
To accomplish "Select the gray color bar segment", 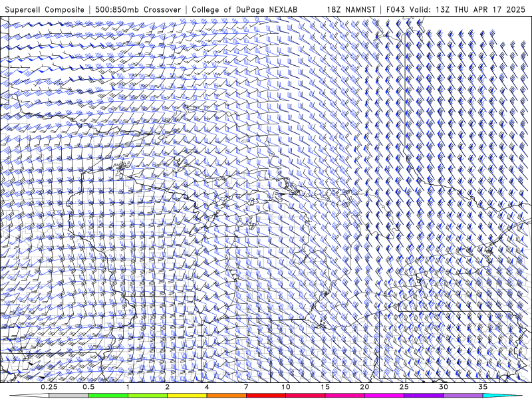I will click(69, 396).
